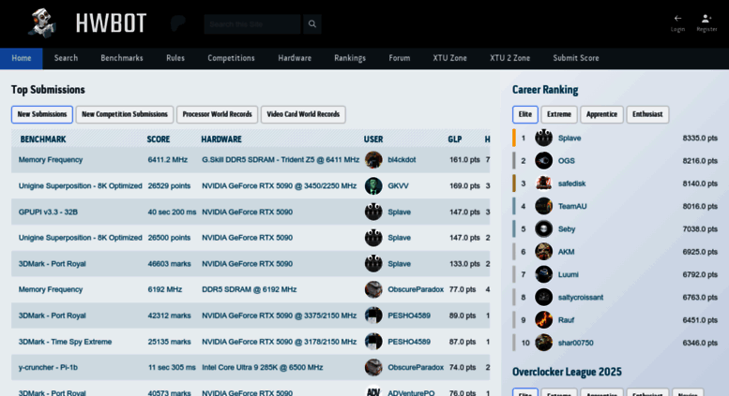Screen dimensions: 729x396
Task: Open GKVV's avatar in submissions
Action: pos(373,186)
